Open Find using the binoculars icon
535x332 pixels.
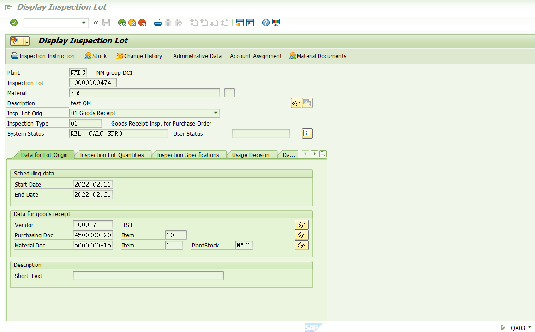tap(168, 23)
